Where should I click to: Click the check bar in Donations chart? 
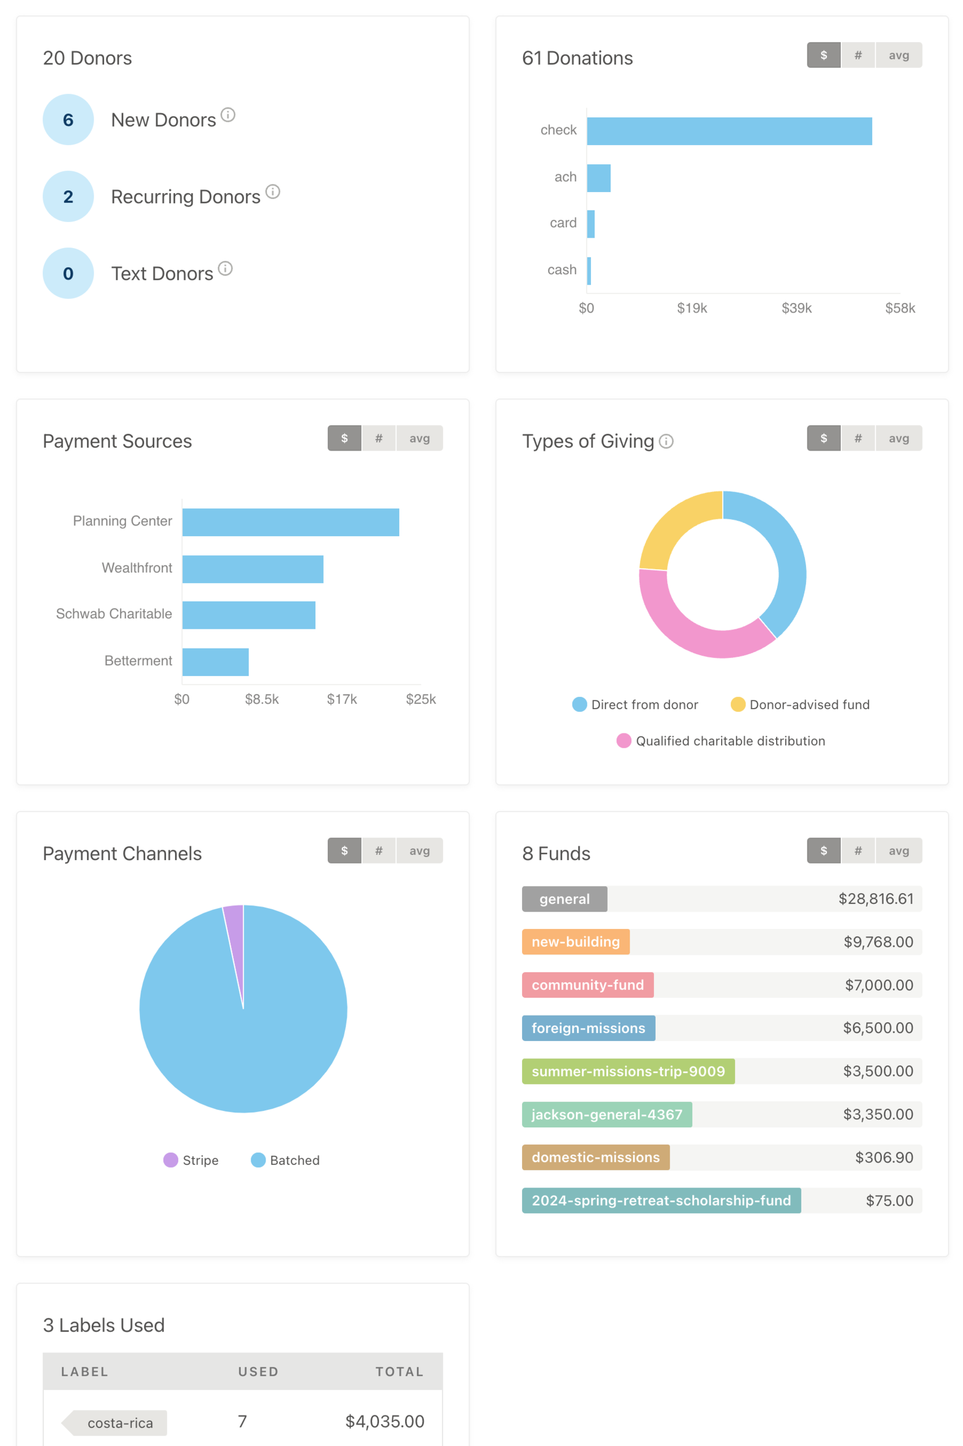pos(729,131)
